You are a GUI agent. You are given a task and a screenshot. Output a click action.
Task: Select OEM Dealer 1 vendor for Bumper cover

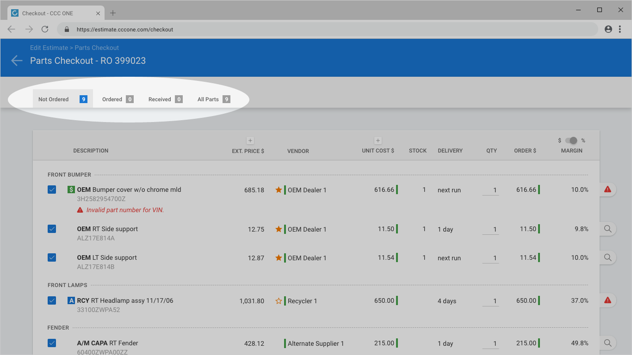(307, 190)
